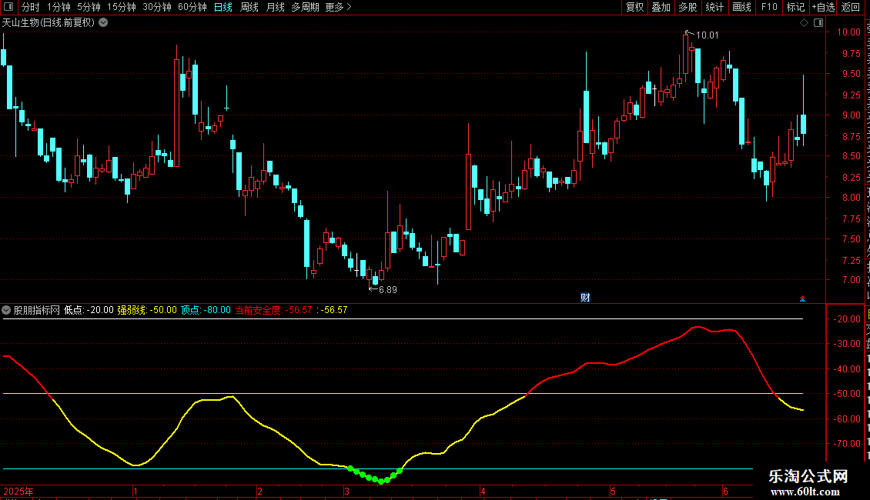Click the 返回 back button
This screenshot has width=870, height=500.
click(851, 7)
